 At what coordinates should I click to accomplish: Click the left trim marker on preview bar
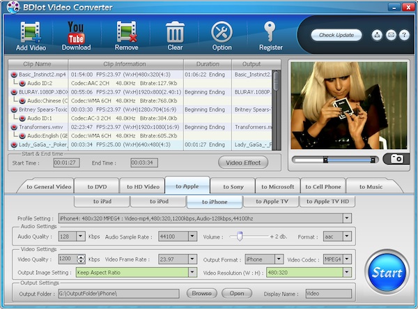pyautogui.click(x=325, y=160)
